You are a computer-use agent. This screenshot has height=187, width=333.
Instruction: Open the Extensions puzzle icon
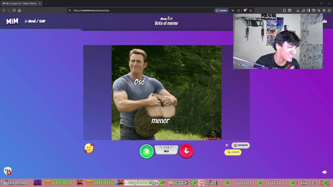click(284, 10)
